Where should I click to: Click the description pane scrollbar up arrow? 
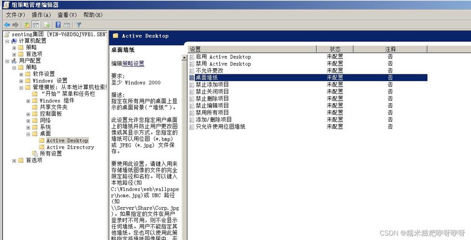(185, 58)
